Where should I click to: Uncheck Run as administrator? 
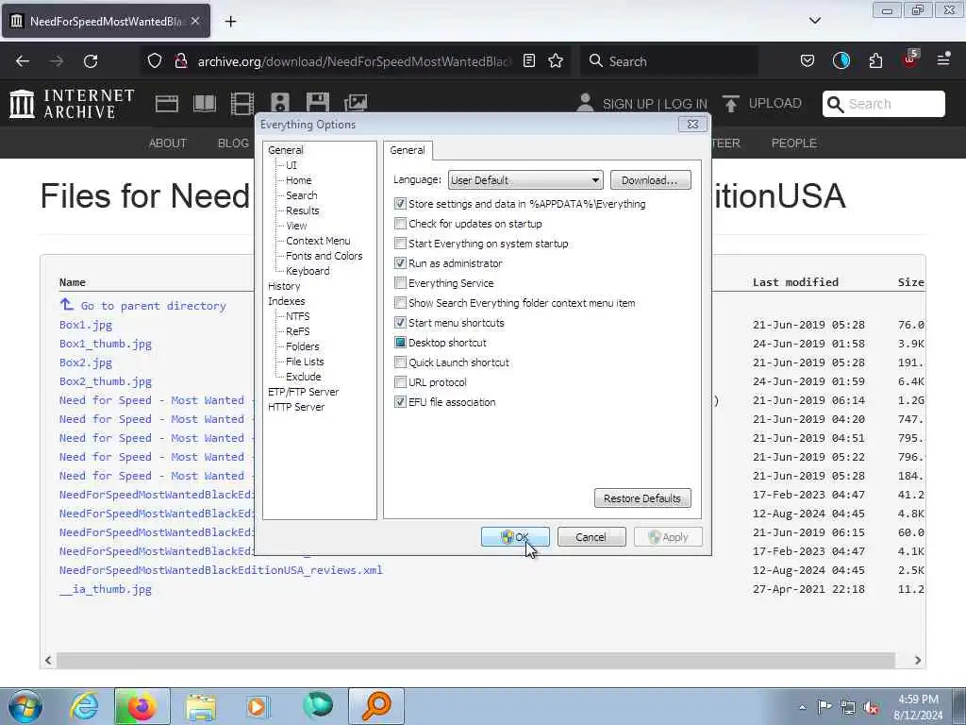[x=400, y=263]
